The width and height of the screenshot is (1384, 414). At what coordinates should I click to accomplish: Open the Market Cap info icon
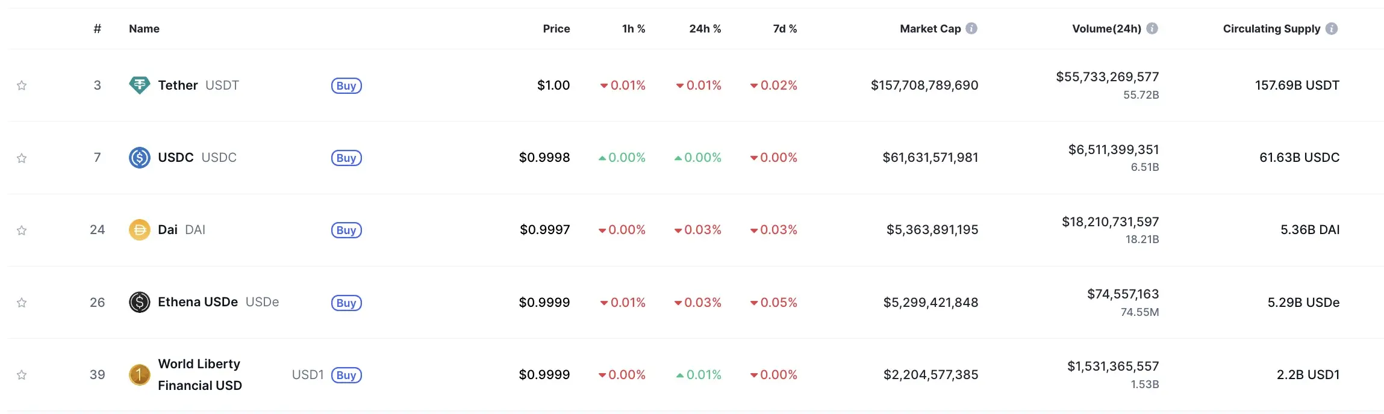[x=971, y=28]
